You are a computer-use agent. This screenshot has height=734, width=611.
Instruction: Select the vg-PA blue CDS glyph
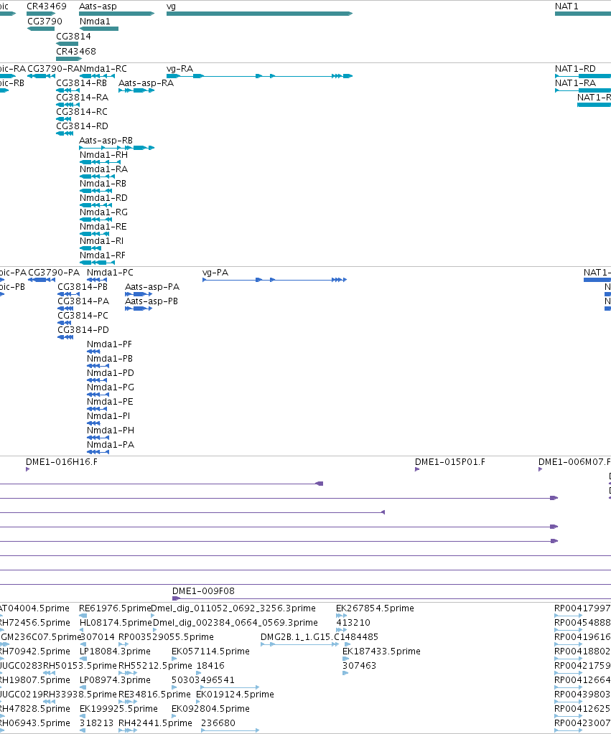274,280
